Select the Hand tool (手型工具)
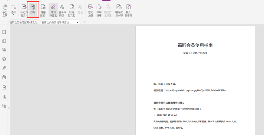 (5, 10)
